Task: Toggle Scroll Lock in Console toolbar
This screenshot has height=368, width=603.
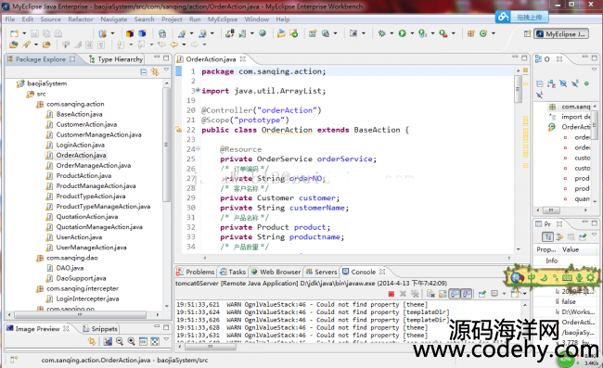Action: pos(443,294)
